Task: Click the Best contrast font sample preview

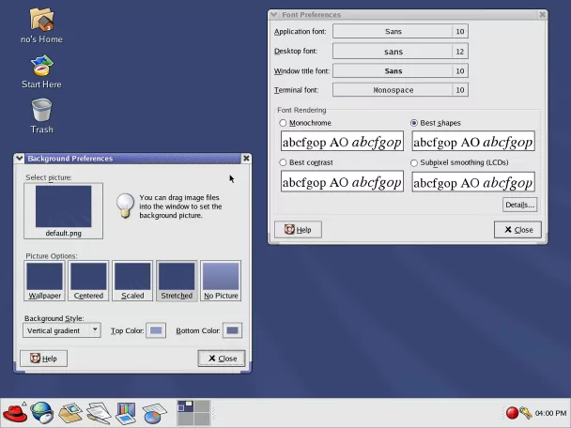Action: coord(342,181)
